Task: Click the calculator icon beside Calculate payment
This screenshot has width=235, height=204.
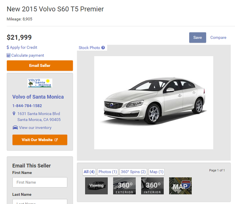Action: [9, 55]
